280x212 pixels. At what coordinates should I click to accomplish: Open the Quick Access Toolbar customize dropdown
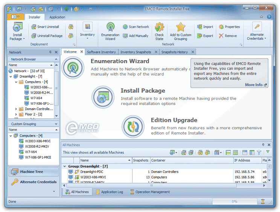coord(90,9)
